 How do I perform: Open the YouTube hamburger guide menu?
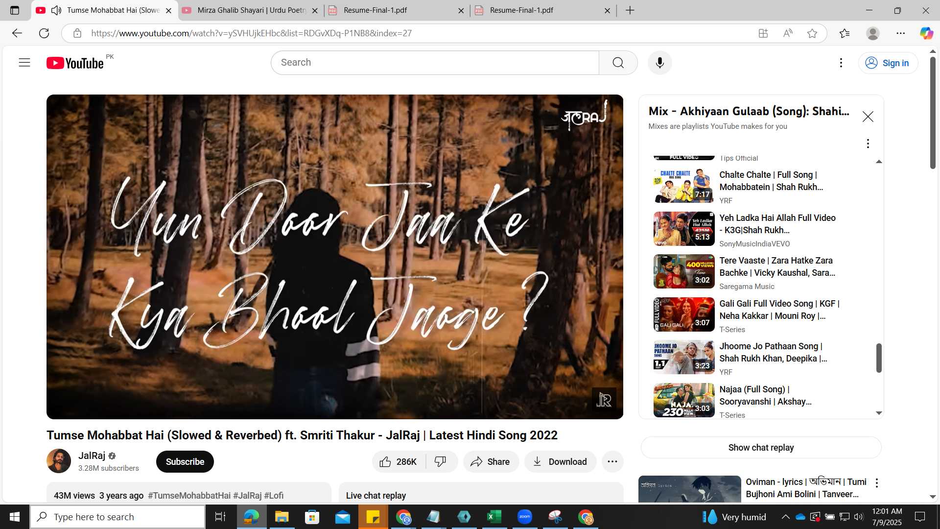tap(24, 63)
